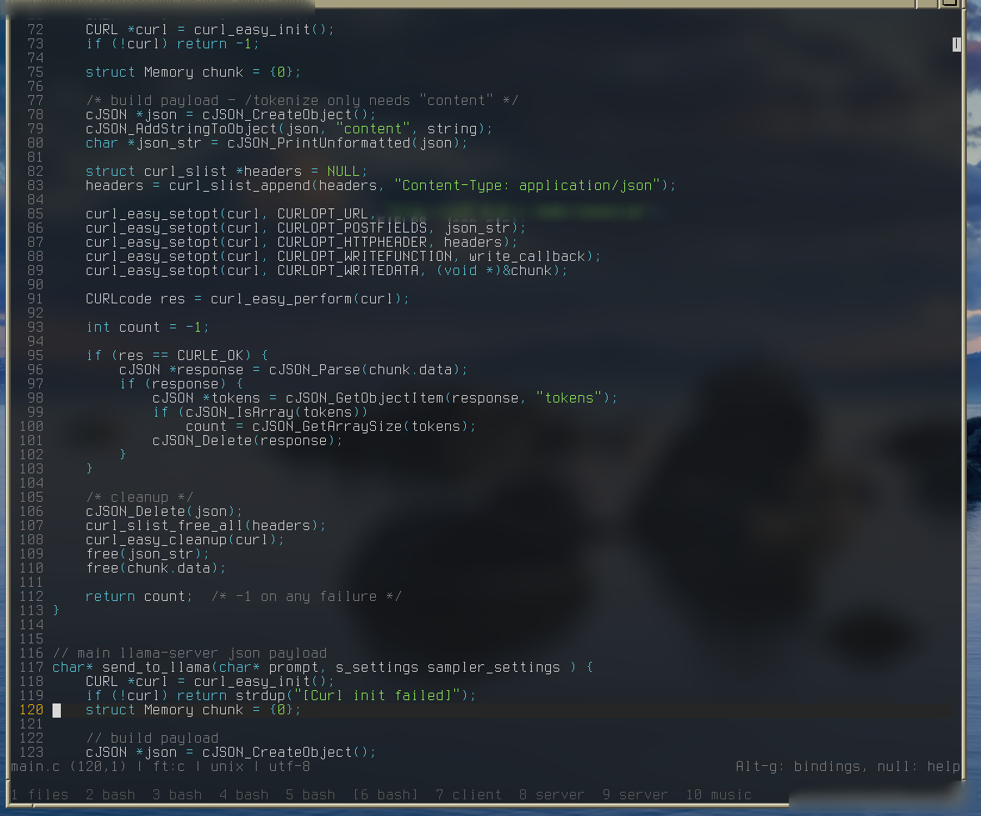Click the closing brace on line 113
Image resolution: width=981 pixels, height=816 pixels.
pyautogui.click(x=57, y=611)
